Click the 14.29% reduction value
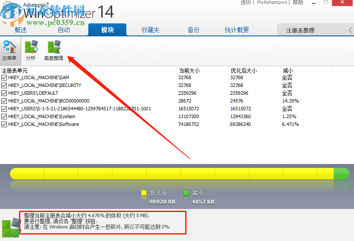 [290, 101]
